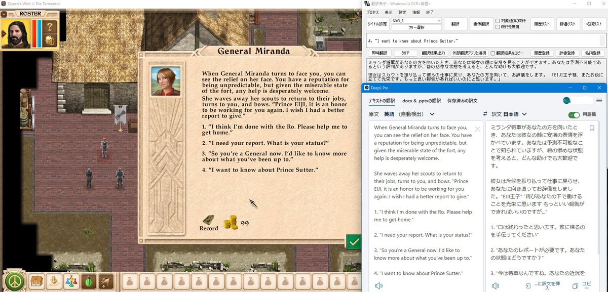The image size is (608, 292).
Task: Click the フリー選択 button
Action: [x=416, y=27]
